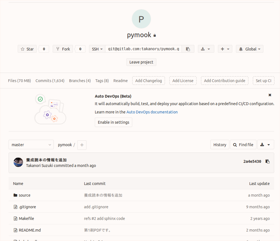Image resolution: width=280 pixels, height=241 pixels.
Task: Click the Makefile file icon
Action: pyautogui.click(x=16, y=219)
